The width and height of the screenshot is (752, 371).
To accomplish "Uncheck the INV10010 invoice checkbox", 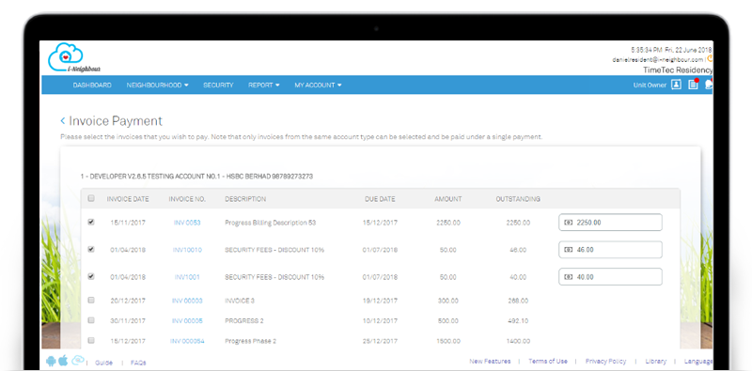I will click(x=91, y=249).
